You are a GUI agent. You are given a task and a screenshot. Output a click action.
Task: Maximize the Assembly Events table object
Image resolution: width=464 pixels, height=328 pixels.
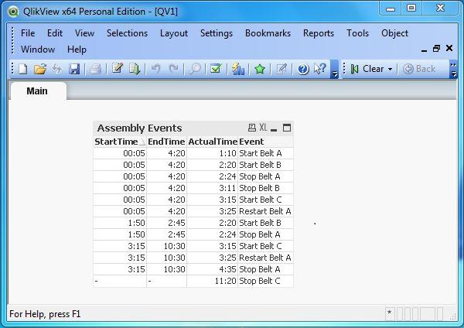point(287,128)
